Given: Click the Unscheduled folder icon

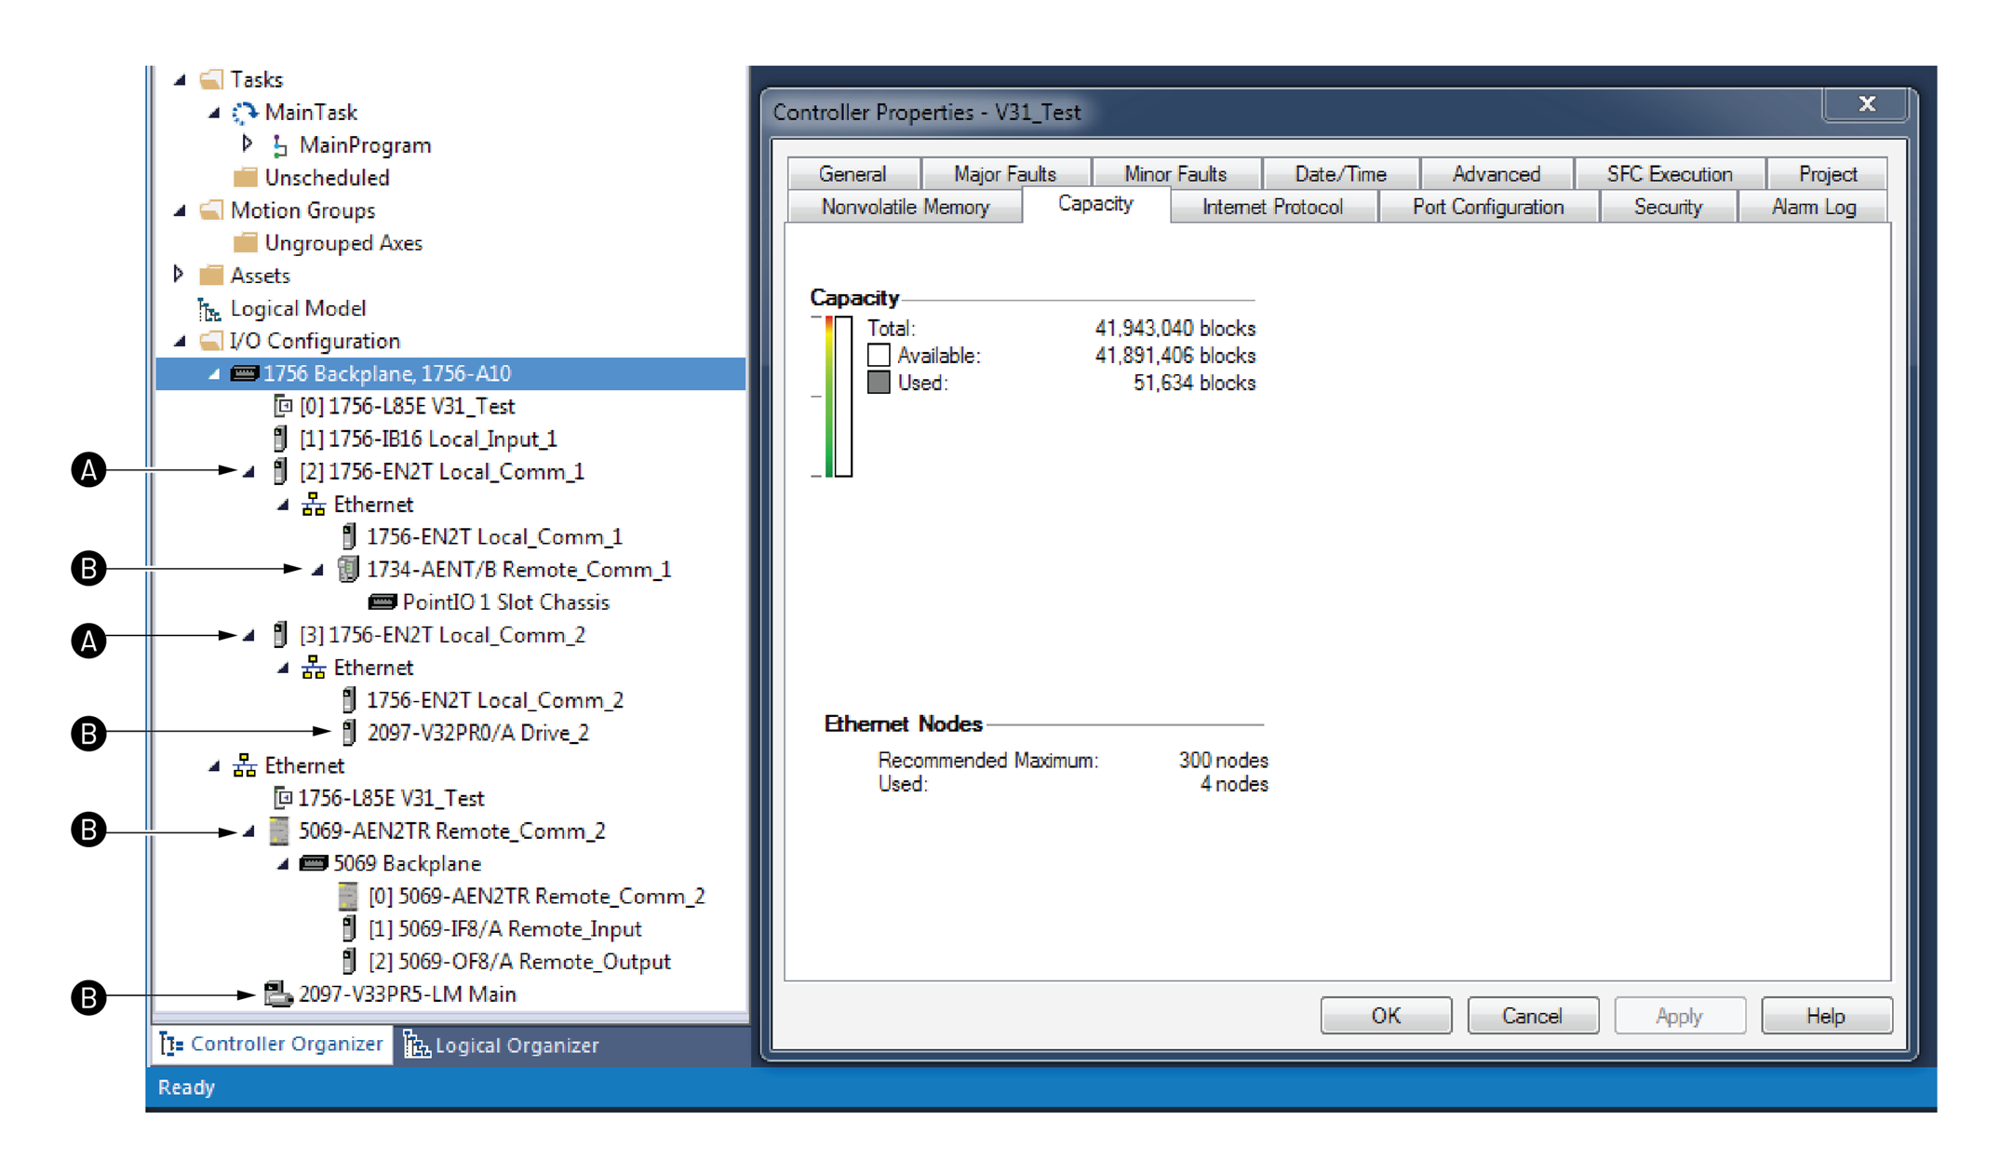Looking at the screenshot, I should point(246,177).
